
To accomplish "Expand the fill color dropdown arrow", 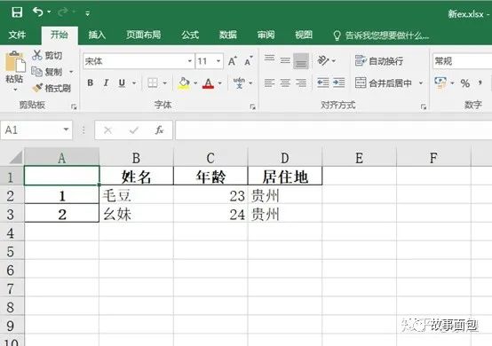I will [x=195, y=83].
